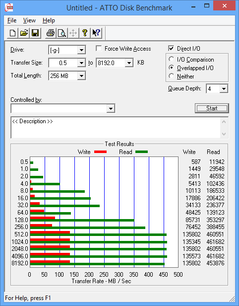
Task: Click the write value 135573
Action: point(191,256)
